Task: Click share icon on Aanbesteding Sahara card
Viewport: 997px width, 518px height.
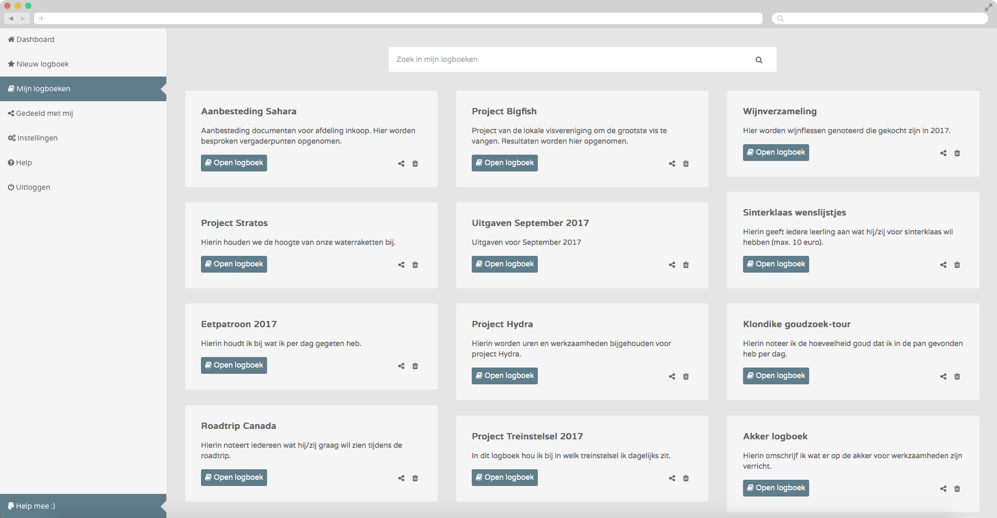Action: click(x=401, y=164)
